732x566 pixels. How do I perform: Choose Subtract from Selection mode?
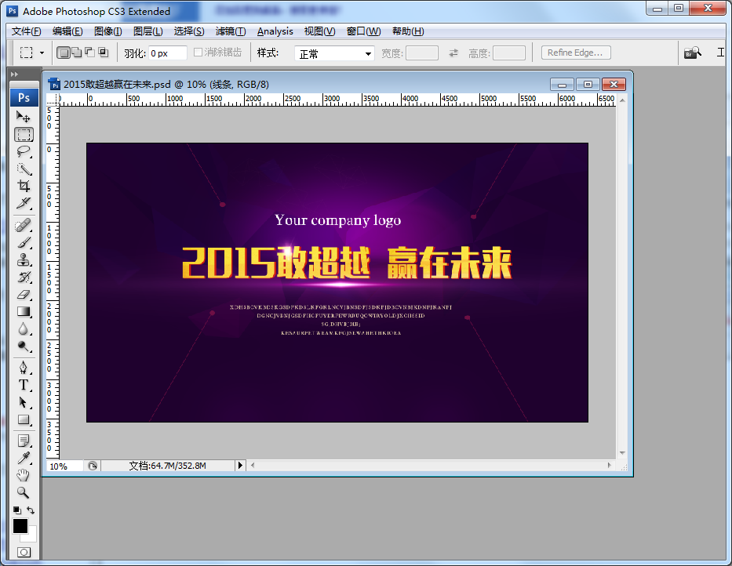[x=89, y=53]
